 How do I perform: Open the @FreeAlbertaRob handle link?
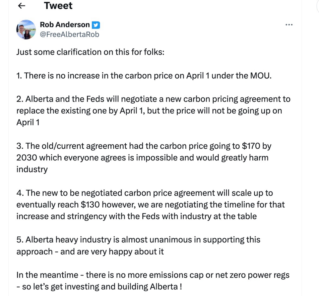coord(70,34)
